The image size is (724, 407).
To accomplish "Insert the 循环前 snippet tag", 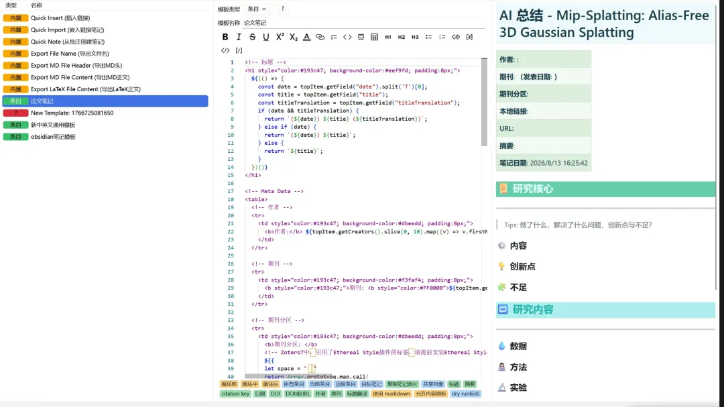I will coord(229,384).
